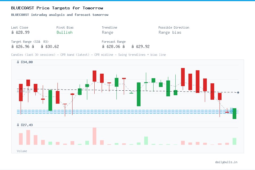
Task: Click the grey dot ending the bias line
Action: (238, 92)
